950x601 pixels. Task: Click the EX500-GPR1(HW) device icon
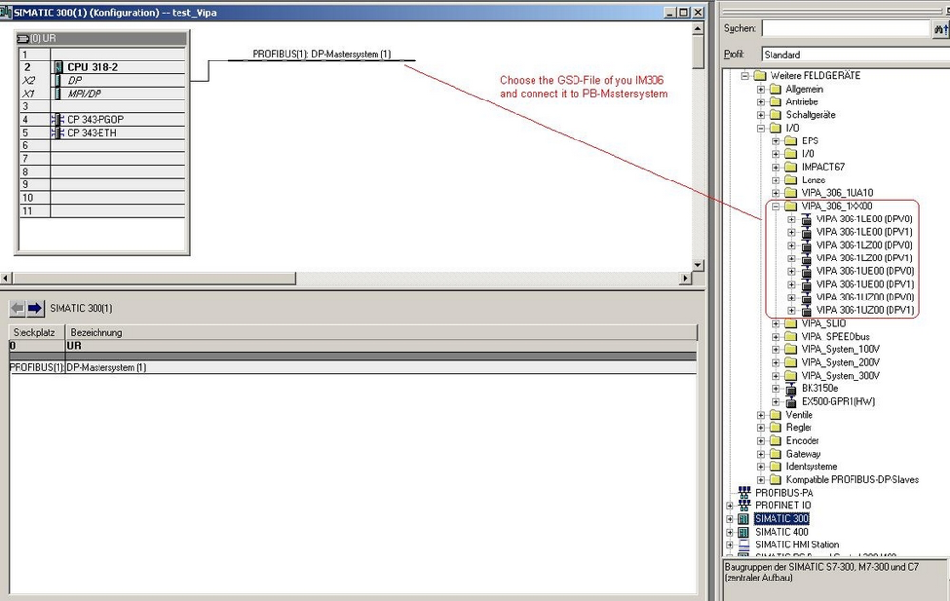coord(791,402)
